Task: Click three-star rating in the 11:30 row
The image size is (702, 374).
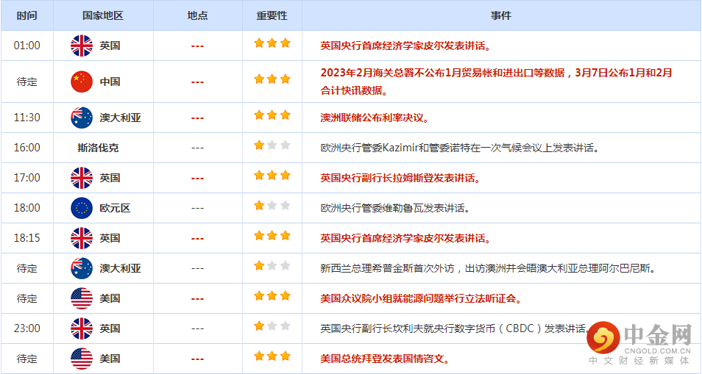Action: 272,115
